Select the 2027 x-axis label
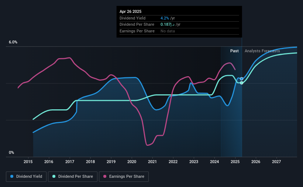This screenshot has height=187, width=303. coord(276,162)
